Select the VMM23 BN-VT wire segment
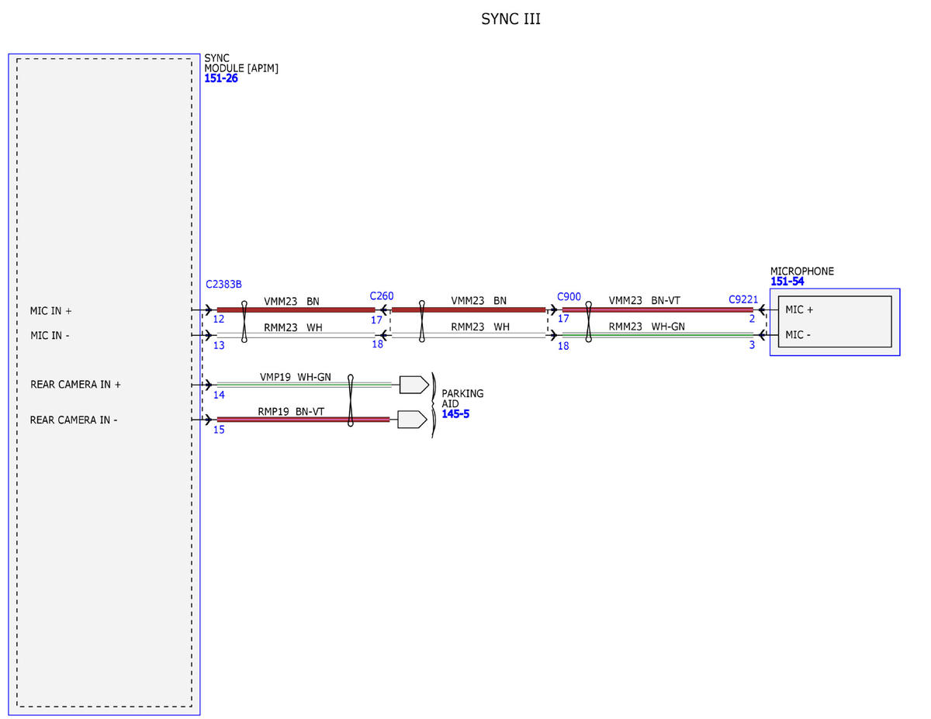 657,309
